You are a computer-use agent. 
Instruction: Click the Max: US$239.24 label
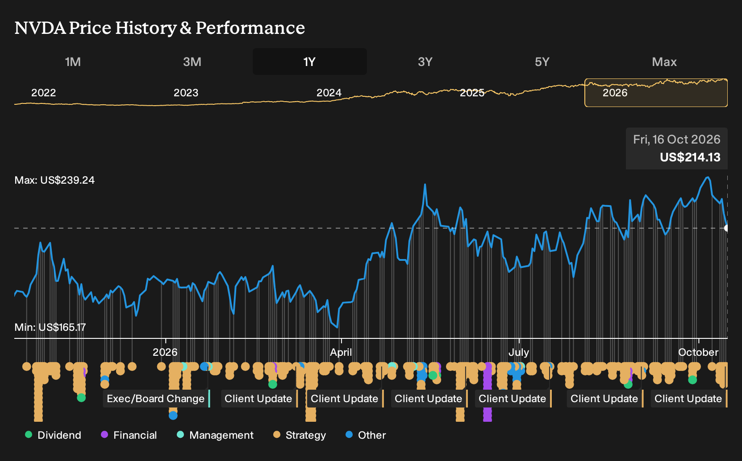(54, 180)
